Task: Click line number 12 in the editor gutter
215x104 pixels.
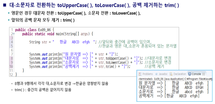Action: coord(11,75)
